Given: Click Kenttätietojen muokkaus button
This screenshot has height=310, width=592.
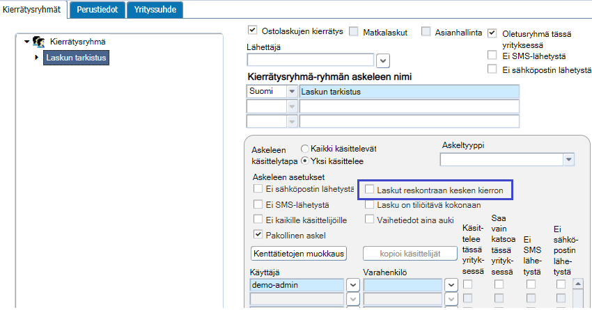Looking at the screenshot, I should point(299,254).
